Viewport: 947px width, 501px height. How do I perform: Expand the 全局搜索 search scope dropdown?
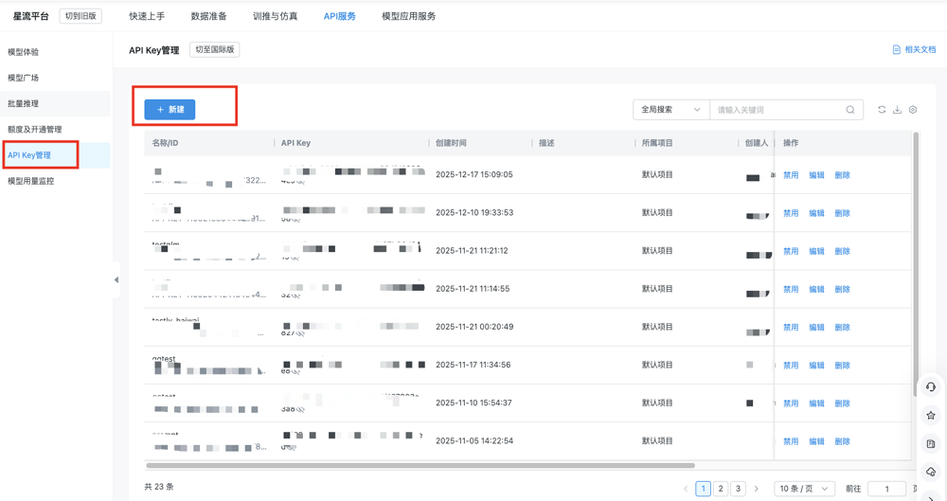click(670, 110)
